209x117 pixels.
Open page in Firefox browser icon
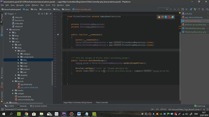162,17
